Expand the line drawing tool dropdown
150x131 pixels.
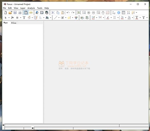pos(59,18)
